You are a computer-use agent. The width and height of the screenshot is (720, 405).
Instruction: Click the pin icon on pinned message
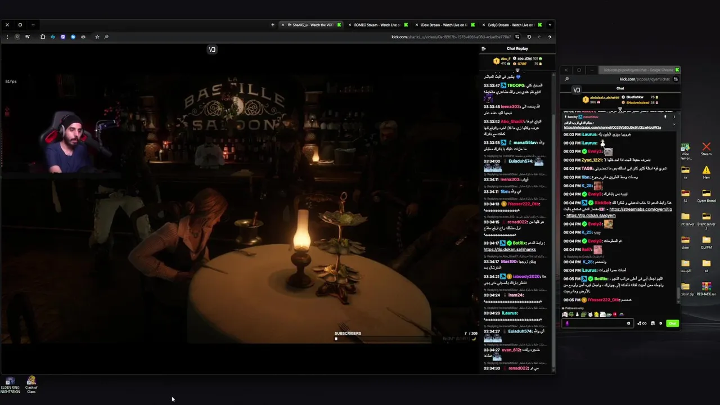tap(665, 117)
